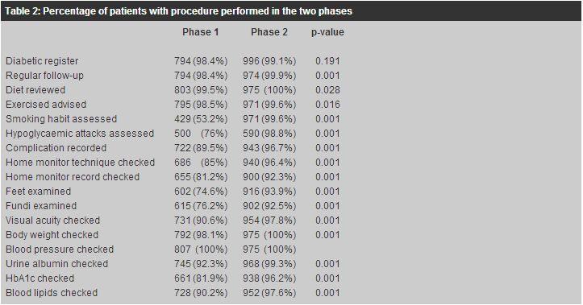Click the Smoking habit assessed label

click(x=61, y=119)
